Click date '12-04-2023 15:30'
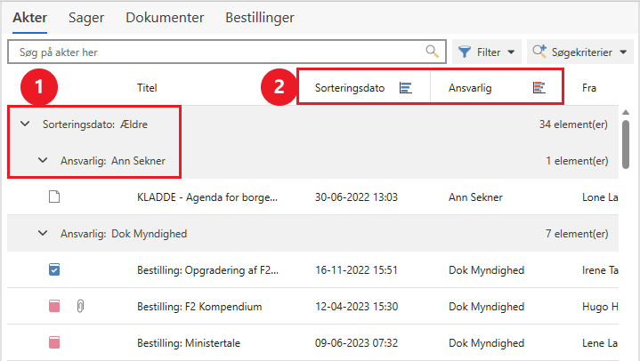This screenshot has width=640, height=361. pyautogui.click(x=356, y=307)
